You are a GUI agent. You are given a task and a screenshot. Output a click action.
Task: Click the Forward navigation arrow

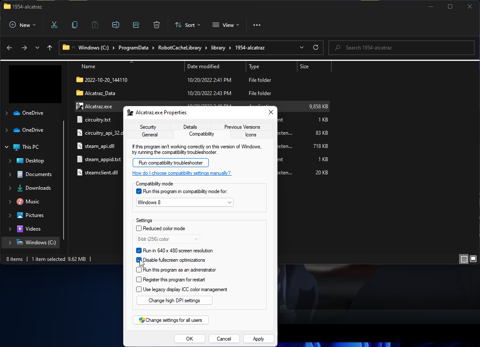[x=24, y=48]
